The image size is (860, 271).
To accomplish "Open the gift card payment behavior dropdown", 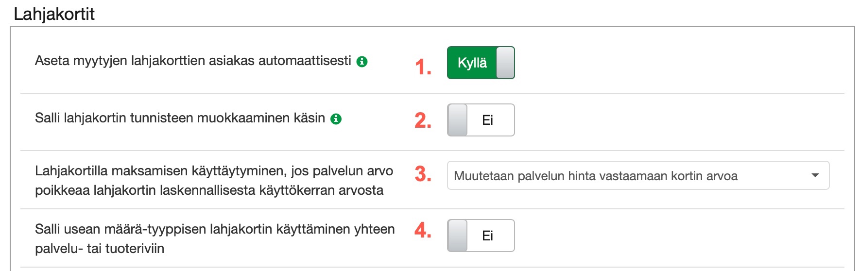I will [x=637, y=175].
